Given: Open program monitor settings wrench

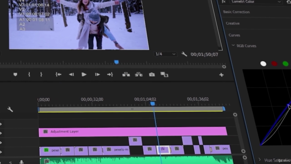Looking at the screenshot, I should click(x=184, y=54).
